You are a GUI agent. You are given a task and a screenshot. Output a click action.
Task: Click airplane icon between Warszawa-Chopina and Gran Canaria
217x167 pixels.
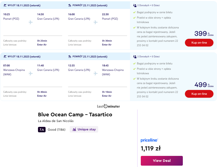tap(31, 73)
